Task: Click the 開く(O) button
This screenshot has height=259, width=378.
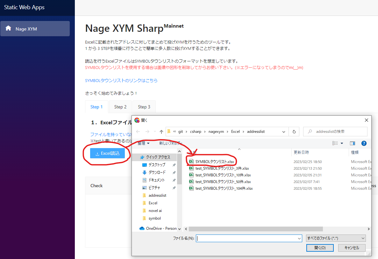Action: click(320, 248)
